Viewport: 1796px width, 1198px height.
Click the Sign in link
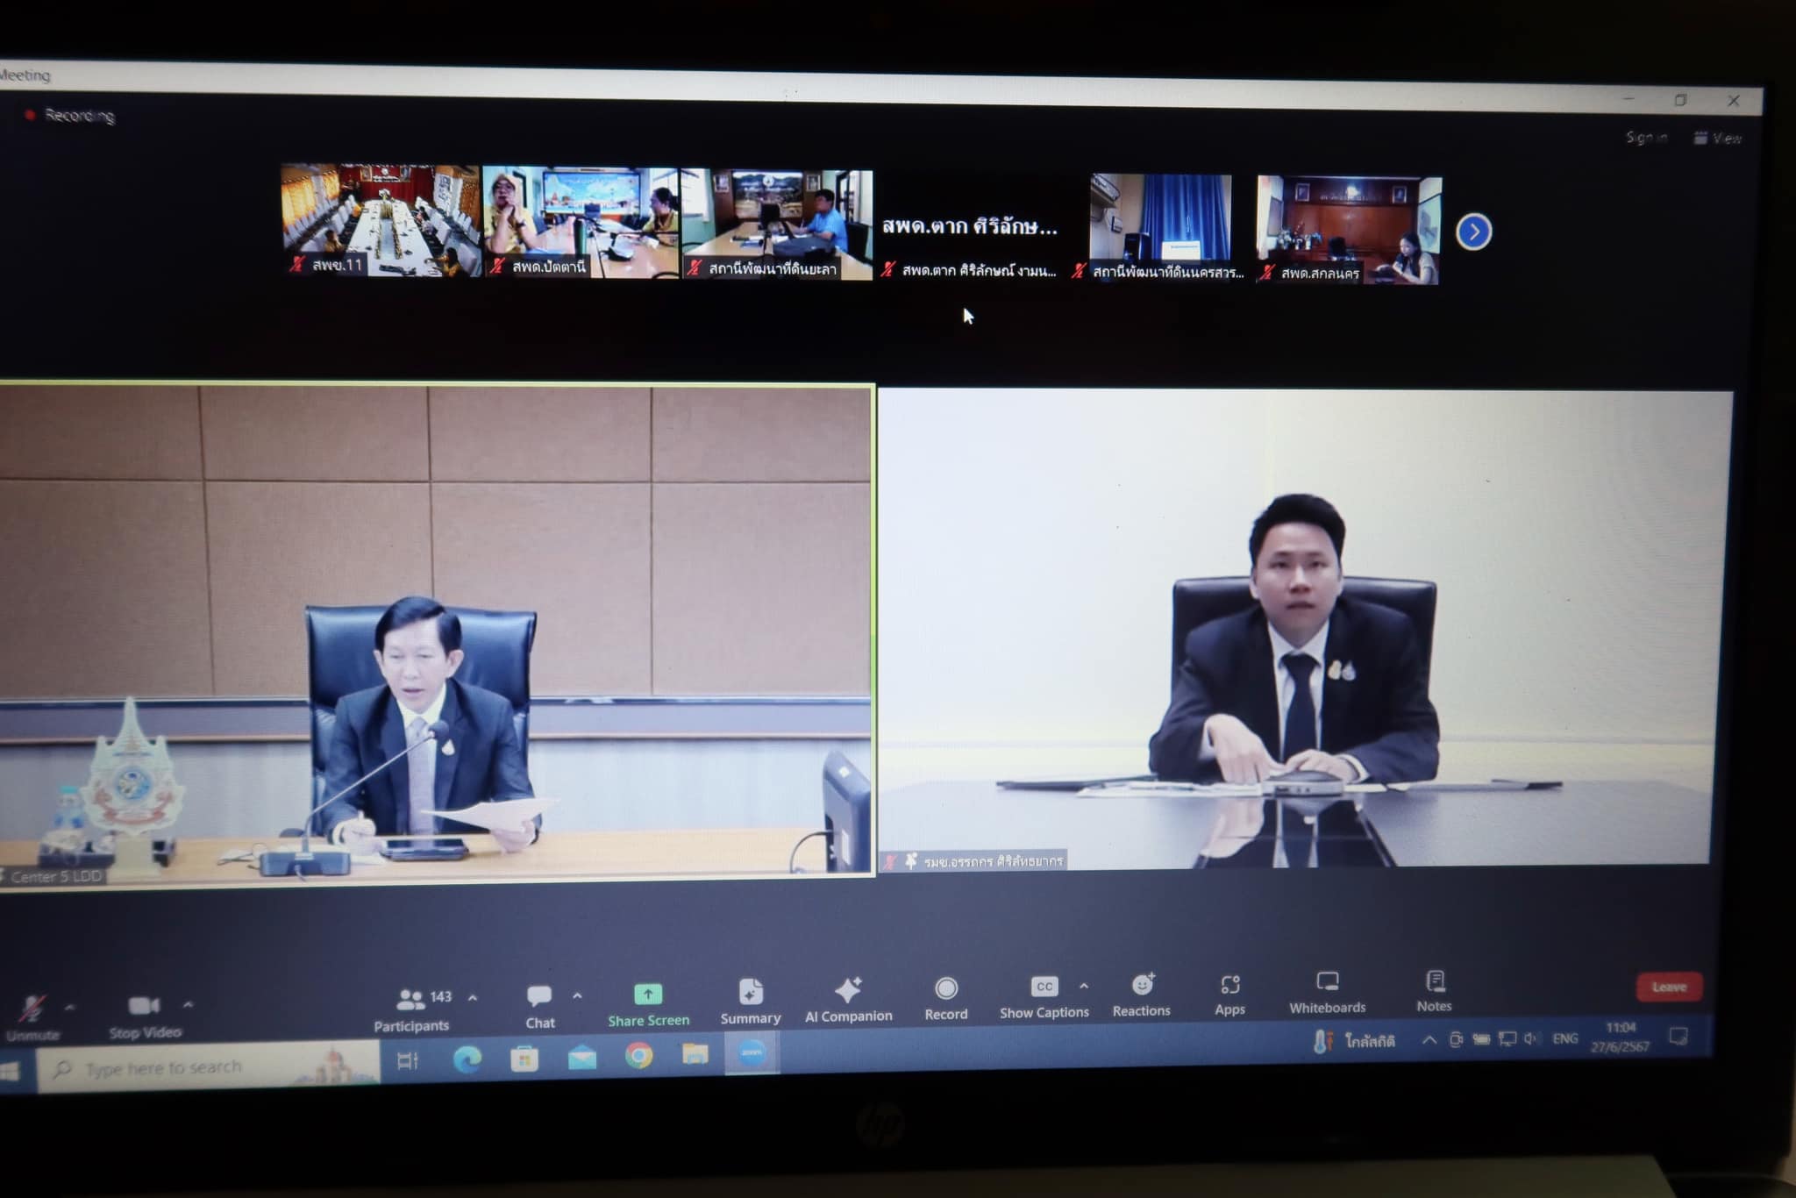pos(1646,138)
